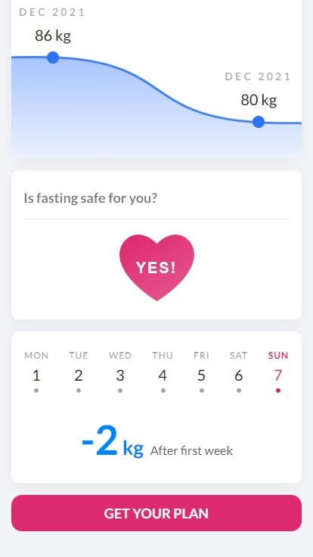Select Wednesday day 3

click(120, 372)
